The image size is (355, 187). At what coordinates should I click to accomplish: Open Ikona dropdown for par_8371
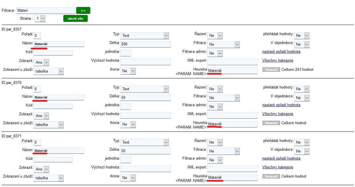point(128,178)
